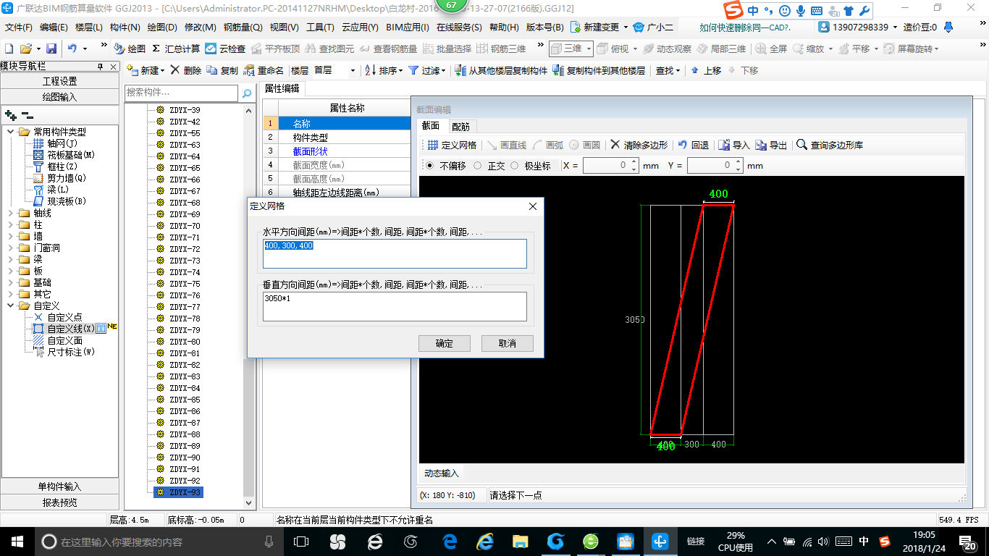Open the 工程设置 panel section
This screenshot has height=556, width=989.
[59, 81]
